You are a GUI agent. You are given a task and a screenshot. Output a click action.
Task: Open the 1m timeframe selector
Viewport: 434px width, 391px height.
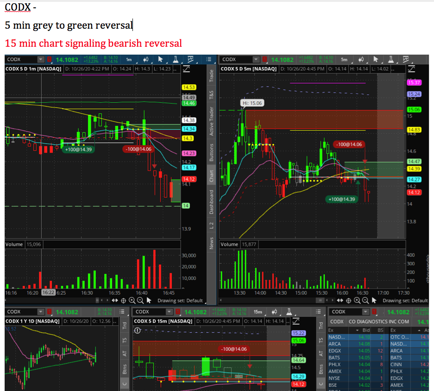[x=129, y=59]
